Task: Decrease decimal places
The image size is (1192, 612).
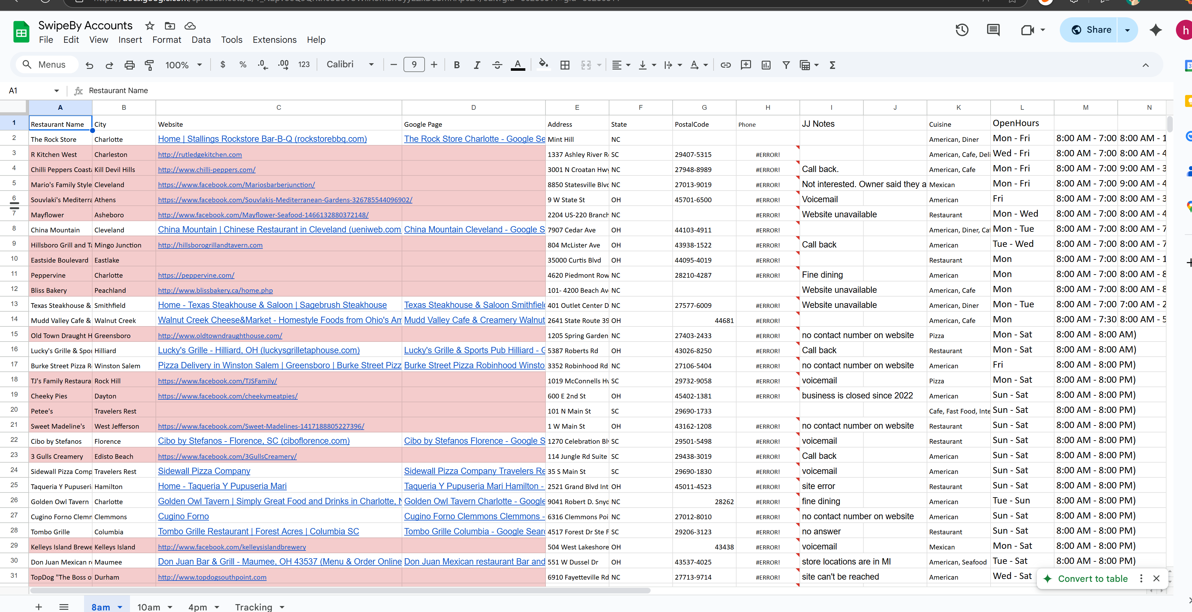Action: (263, 65)
